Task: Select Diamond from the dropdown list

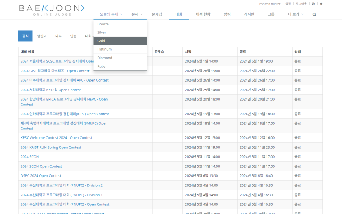Action: tap(120, 58)
